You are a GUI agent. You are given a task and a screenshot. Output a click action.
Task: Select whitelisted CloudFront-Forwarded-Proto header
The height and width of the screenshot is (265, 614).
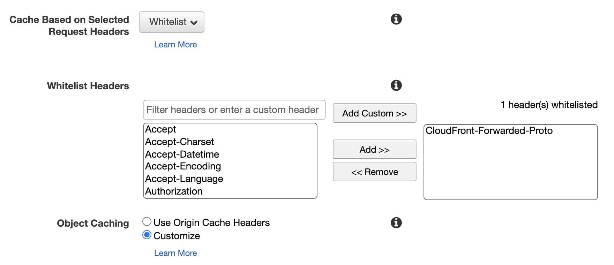pyautogui.click(x=489, y=131)
